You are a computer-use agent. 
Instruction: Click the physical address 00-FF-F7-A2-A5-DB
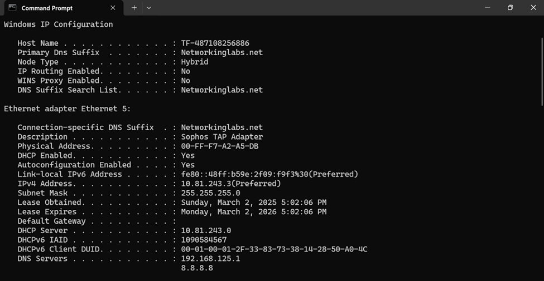[220, 146]
